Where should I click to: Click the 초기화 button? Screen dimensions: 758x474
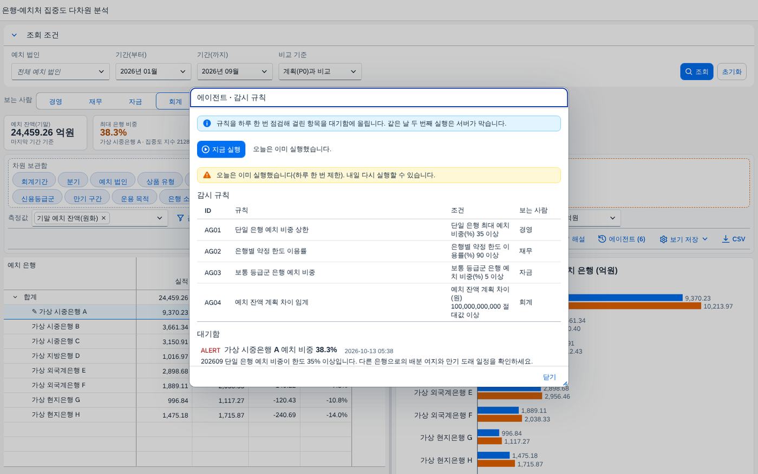(731, 72)
